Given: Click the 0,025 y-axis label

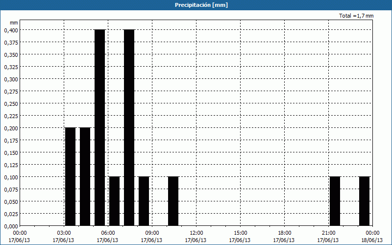Looking at the screenshot, I should 11,214.
